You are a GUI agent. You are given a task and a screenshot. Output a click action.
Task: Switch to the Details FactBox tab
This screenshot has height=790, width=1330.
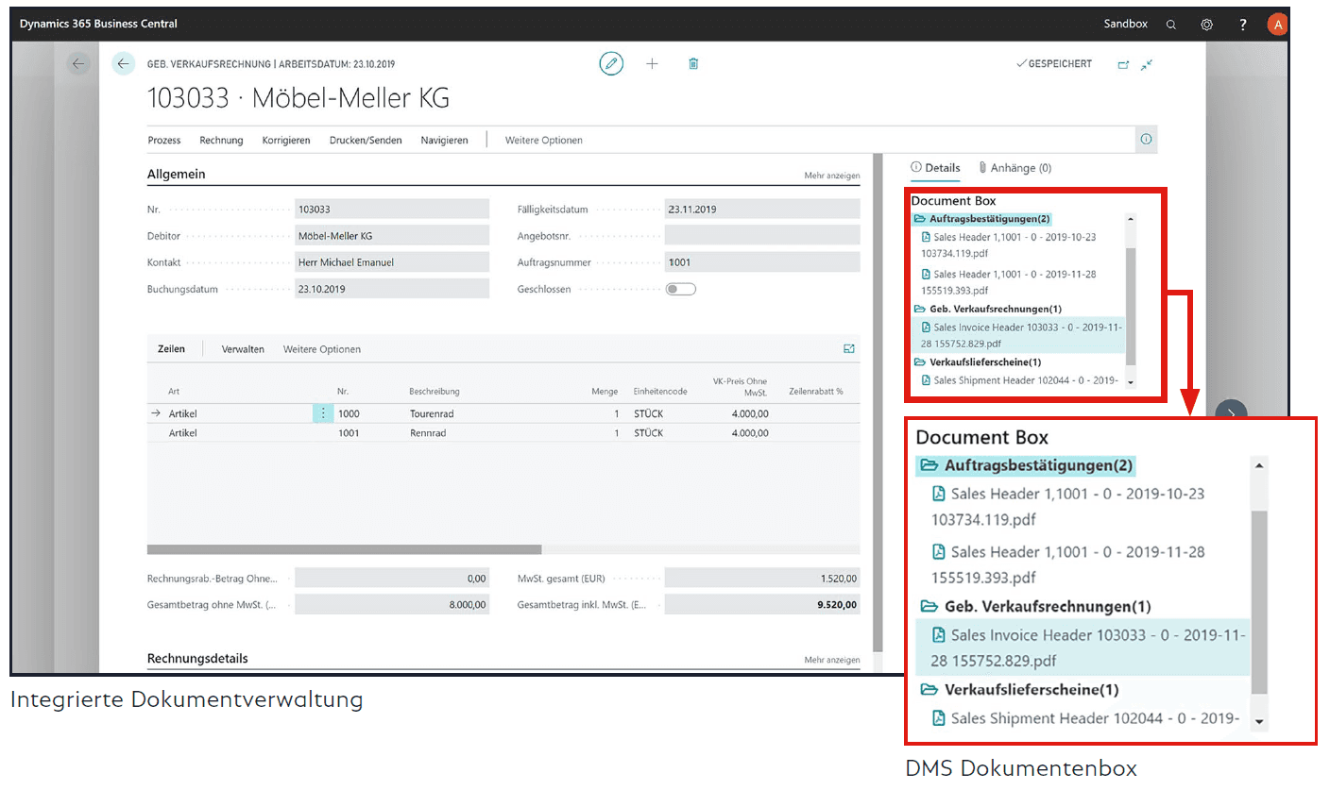(935, 168)
